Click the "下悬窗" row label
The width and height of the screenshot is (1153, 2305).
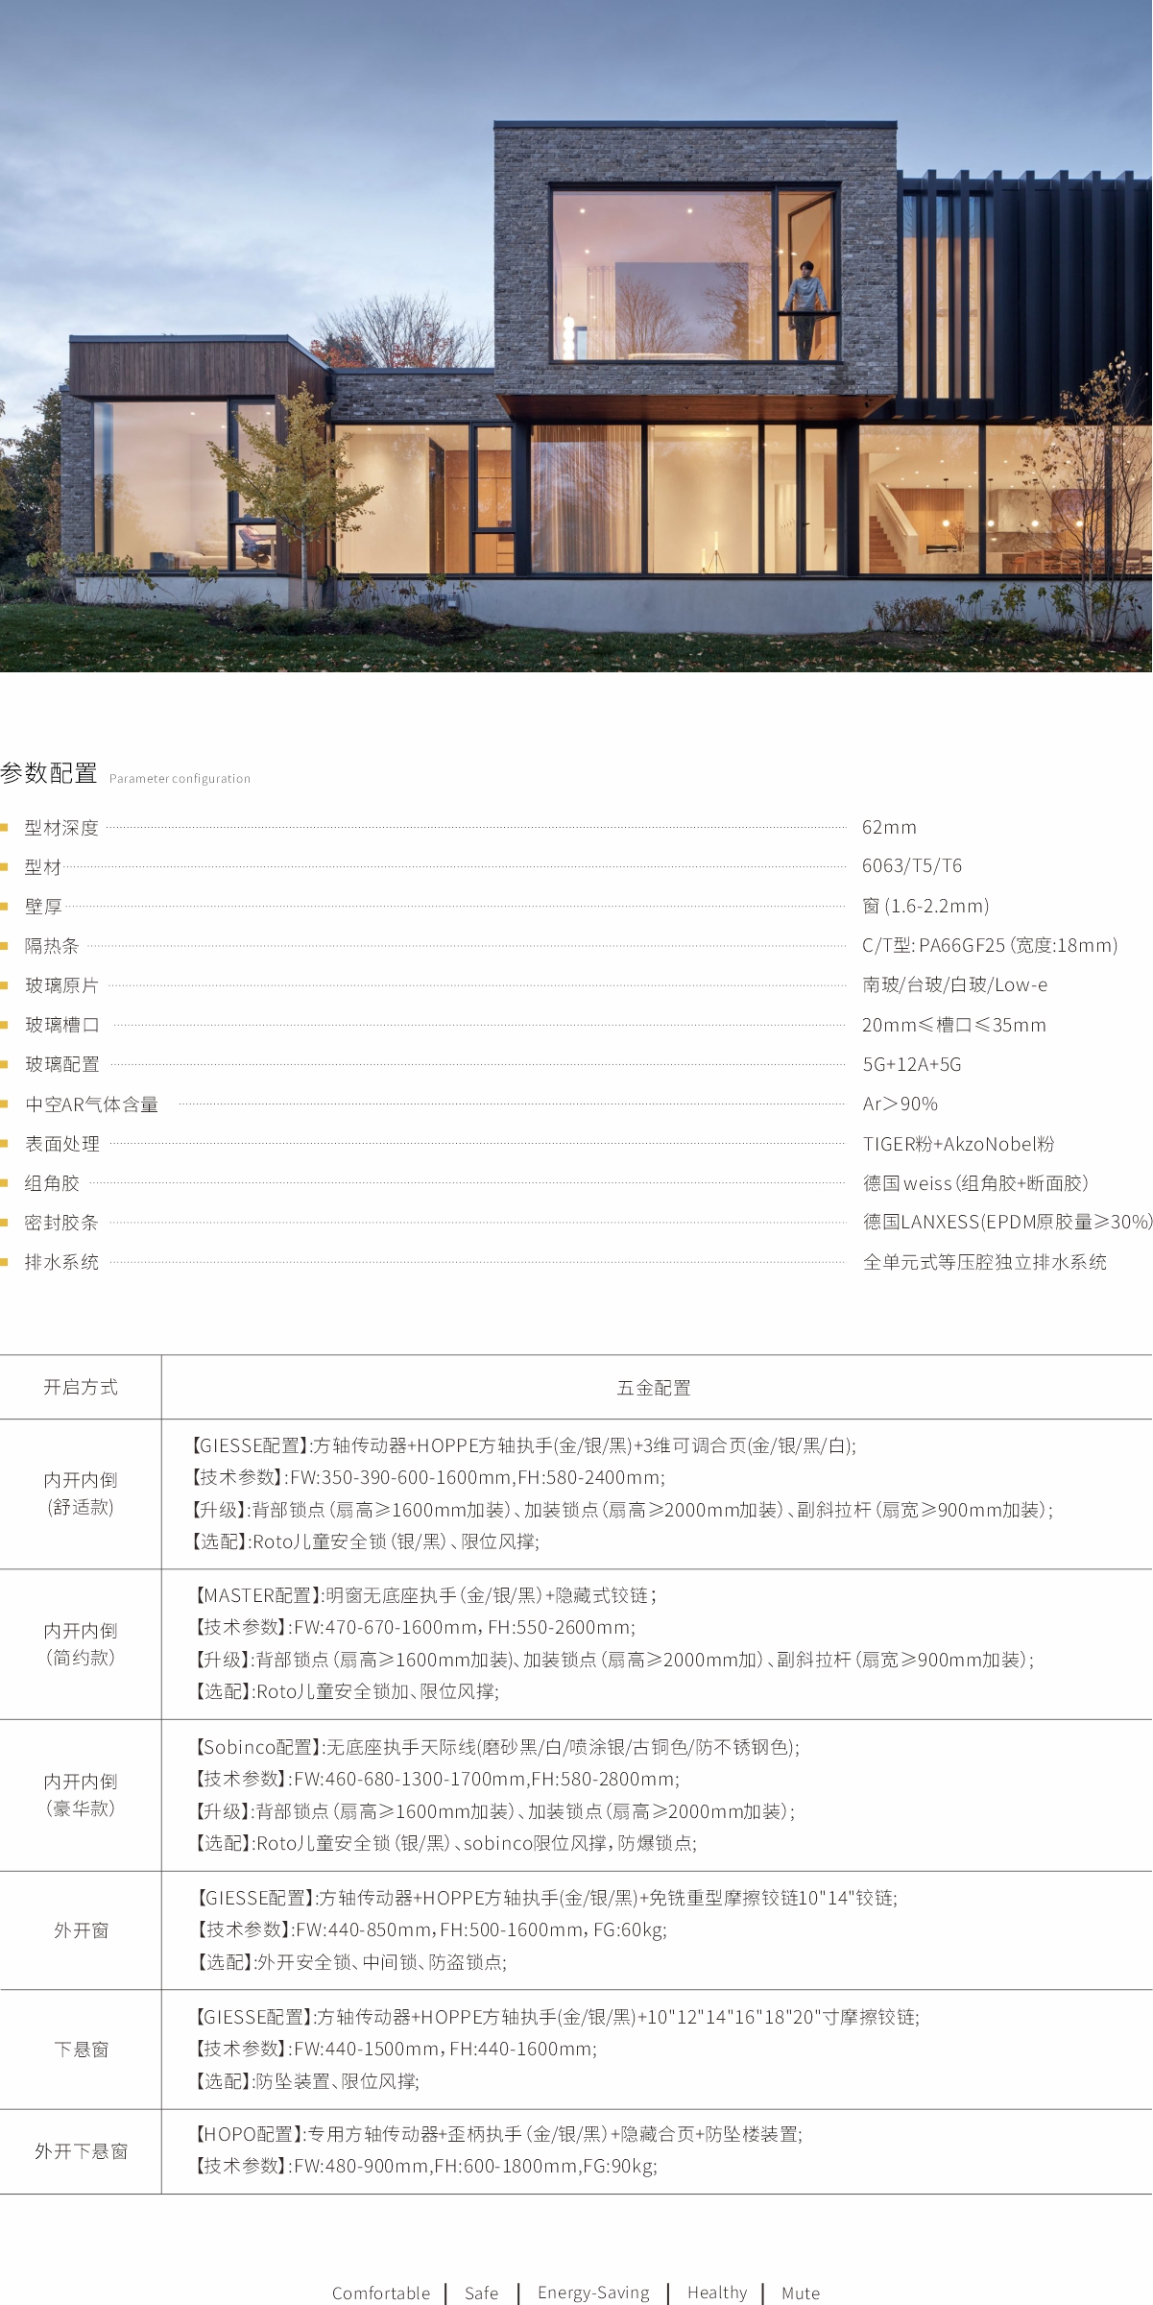pyautogui.click(x=81, y=2050)
